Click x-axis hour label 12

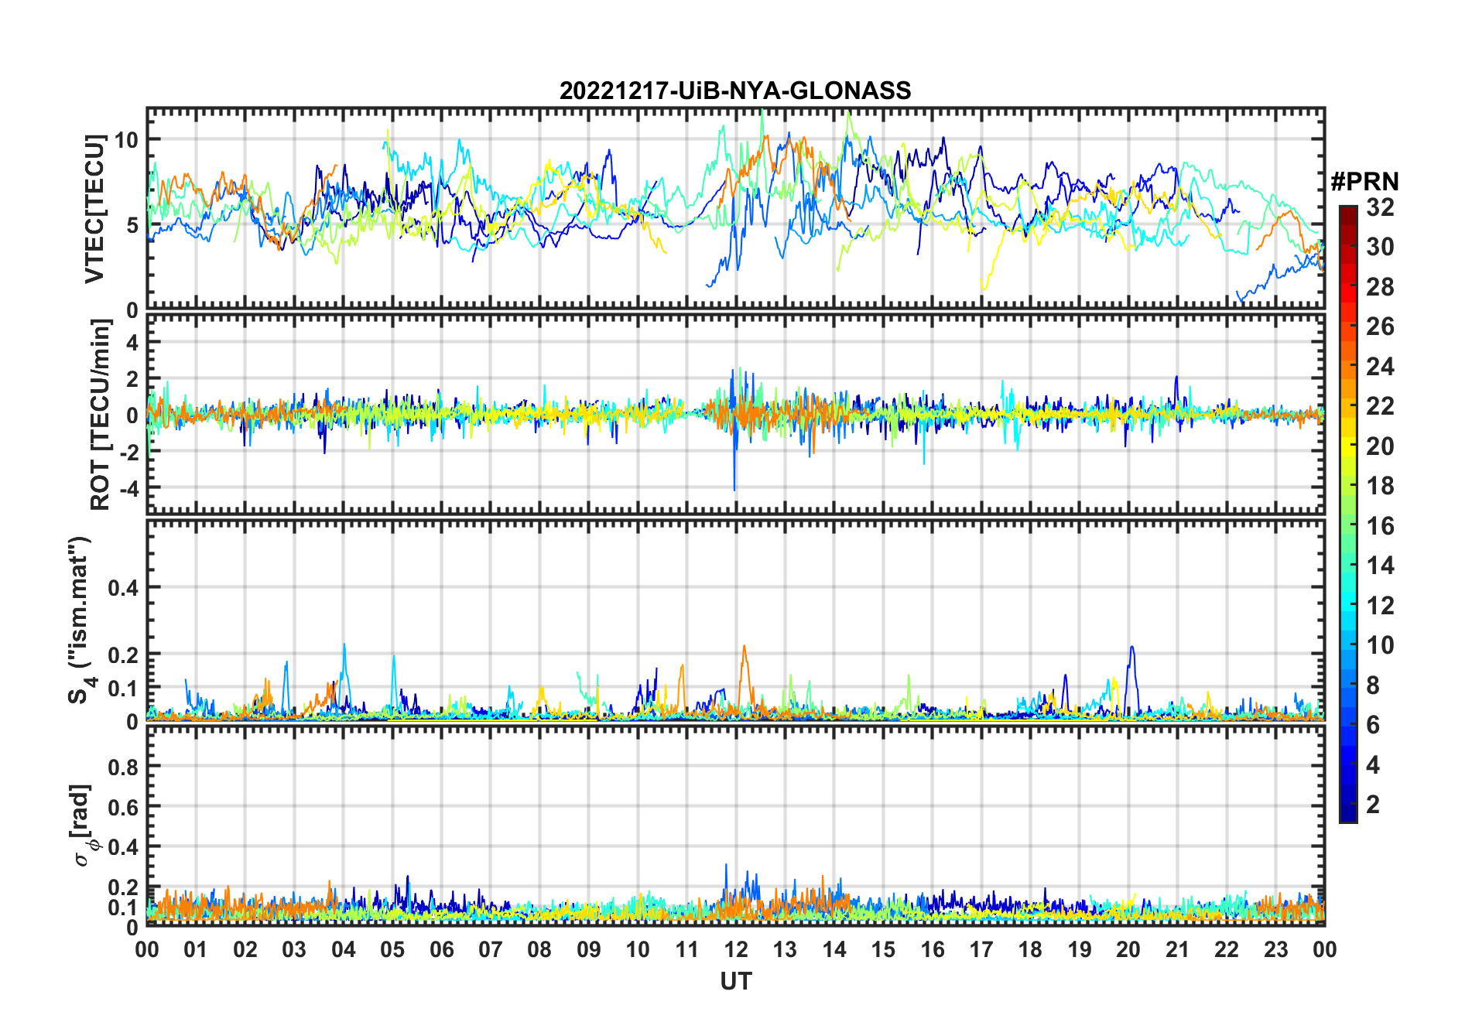(736, 949)
